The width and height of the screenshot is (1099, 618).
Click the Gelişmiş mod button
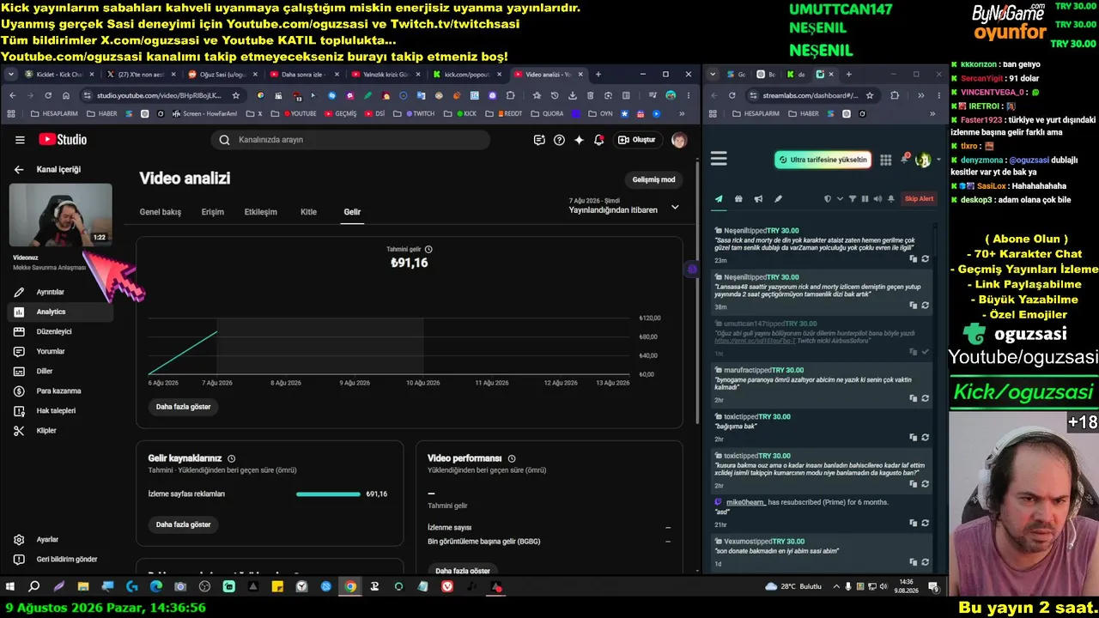click(x=653, y=179)
